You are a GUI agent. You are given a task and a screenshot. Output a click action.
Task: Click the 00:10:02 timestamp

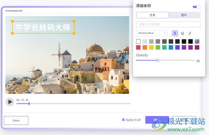(x=22, y=100)
